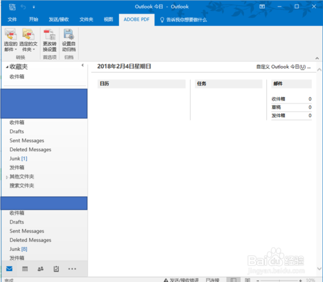Image resolution: width=323 pixels, height=282 pixels.
Task: Open Deleted Messages in the account containing Junk [1]
Action: pos(30,149)
